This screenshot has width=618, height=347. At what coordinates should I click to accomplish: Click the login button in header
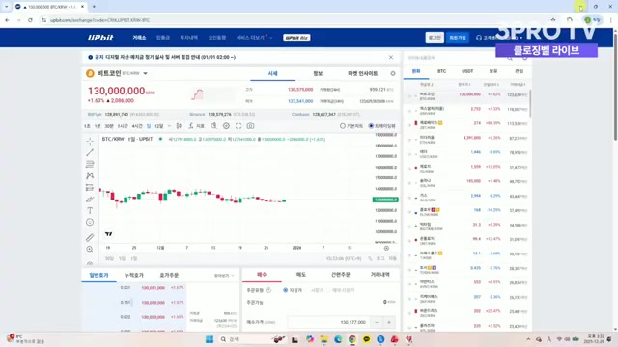[435, 38]
